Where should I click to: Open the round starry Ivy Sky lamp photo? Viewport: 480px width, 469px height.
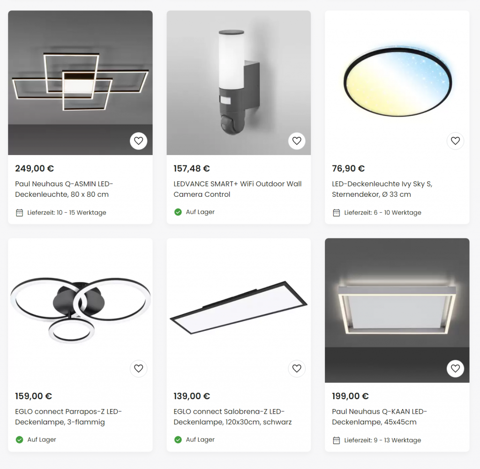coord(397,82)
